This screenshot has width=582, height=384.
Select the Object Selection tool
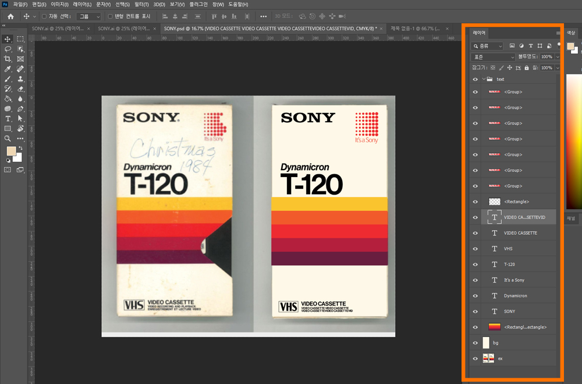tap(20, 49)
